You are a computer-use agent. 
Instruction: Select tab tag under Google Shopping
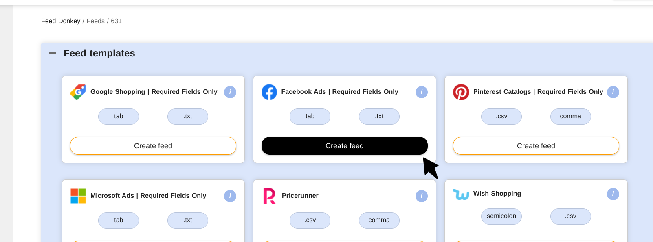point(119,117)
